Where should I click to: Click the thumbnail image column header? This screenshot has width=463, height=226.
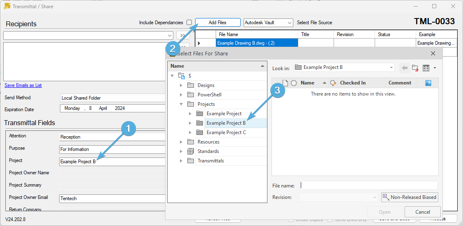(428, 83)
